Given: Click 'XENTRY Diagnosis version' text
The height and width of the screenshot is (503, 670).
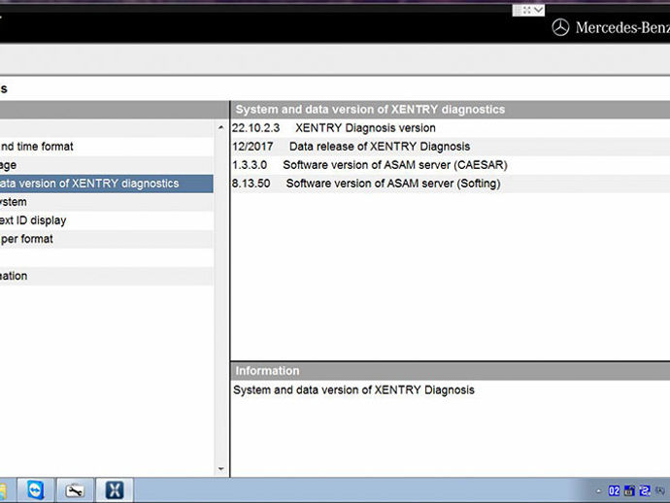Looking at the screenshot, I should (x=365, y=128).
